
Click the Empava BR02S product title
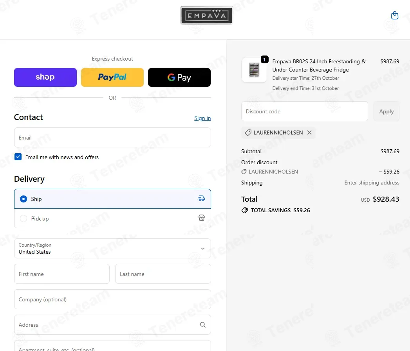(x=319, y=66)
